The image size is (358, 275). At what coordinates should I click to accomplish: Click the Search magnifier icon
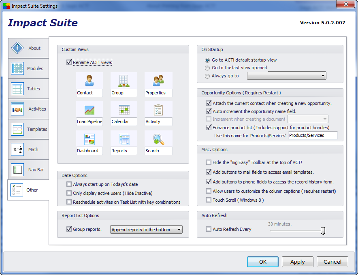[159, 139]
